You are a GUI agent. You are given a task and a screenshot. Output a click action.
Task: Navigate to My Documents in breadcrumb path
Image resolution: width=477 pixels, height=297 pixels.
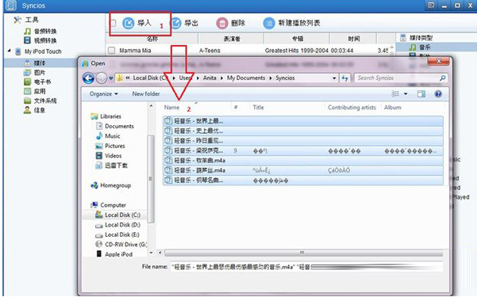click(x=246, y=78)
